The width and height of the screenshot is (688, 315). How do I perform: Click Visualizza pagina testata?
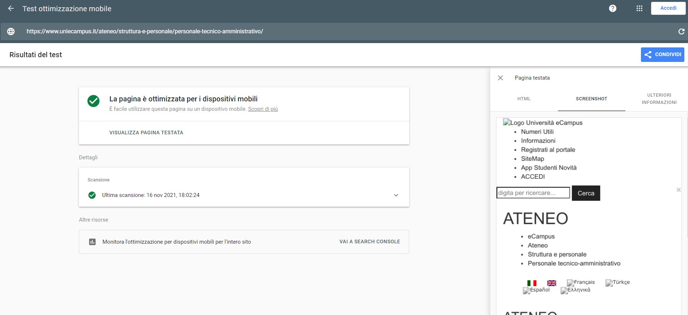(146, 133)
